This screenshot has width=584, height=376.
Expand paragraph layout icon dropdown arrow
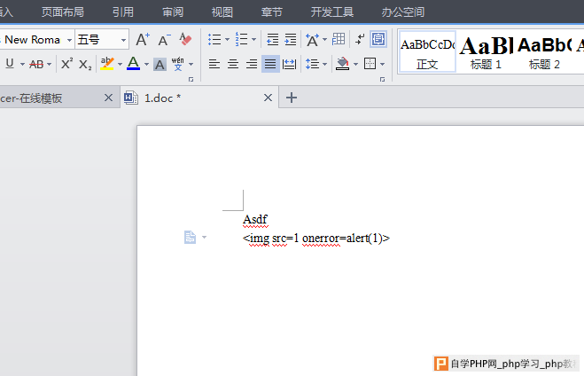204,237
